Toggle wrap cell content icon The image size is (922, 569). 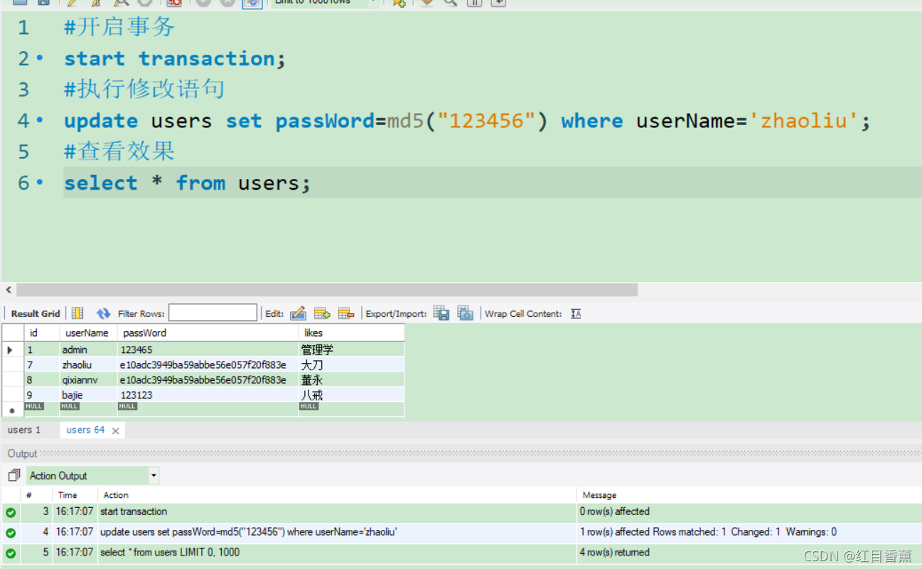coord(576,313)
